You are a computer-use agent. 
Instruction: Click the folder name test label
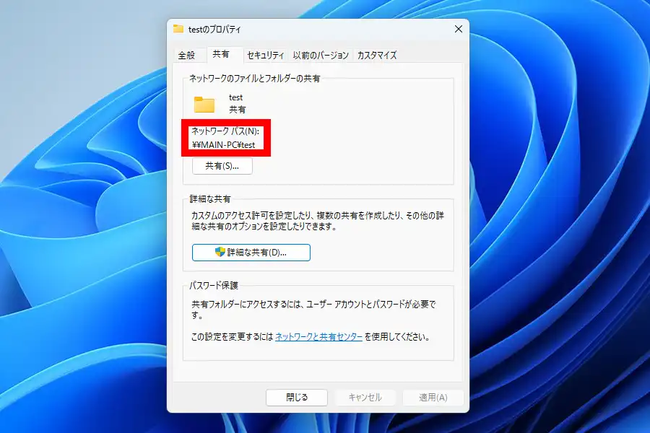pyautogui.click(x=235, y=97)
